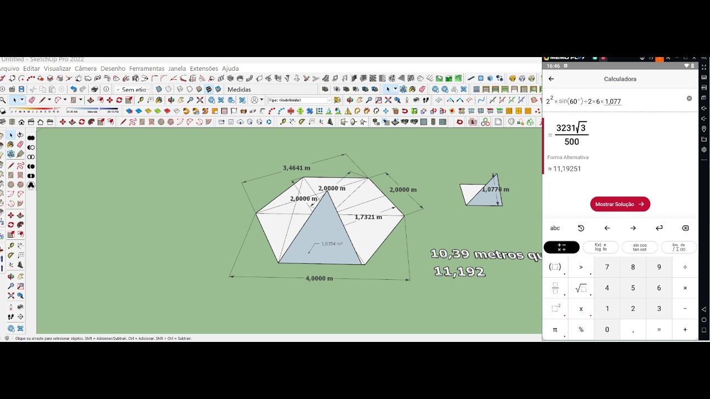Screen dimensions: 710x399
Task: Click calculator enter return arrow
Action: (x=659, y=228)
